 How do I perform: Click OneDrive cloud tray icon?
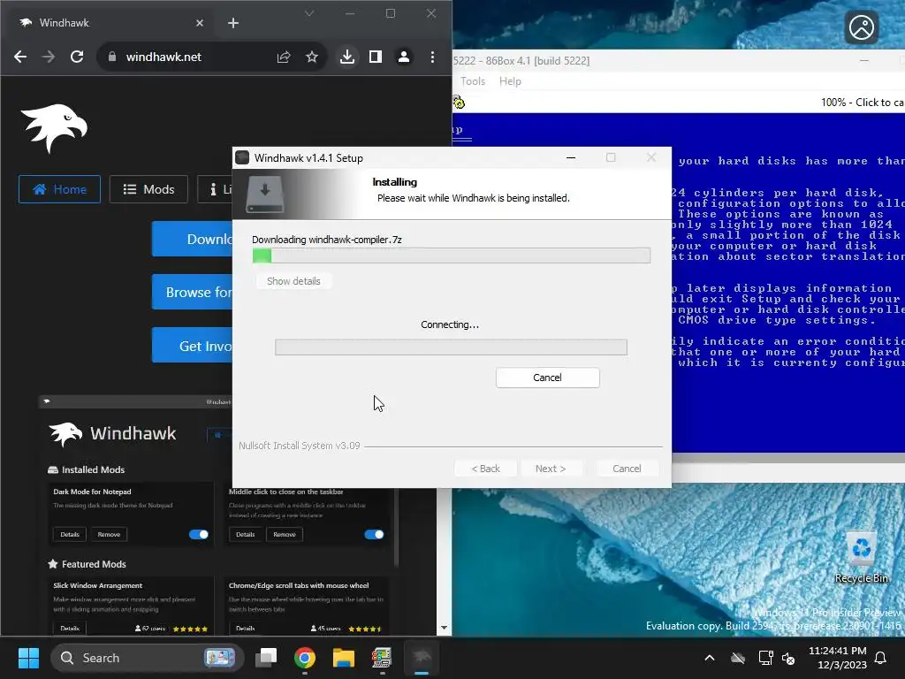pyautogui.click(x=738, y=658)
